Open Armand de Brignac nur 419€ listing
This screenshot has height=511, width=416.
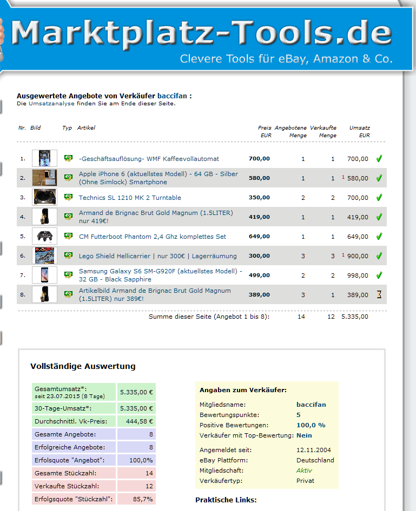[156, 217]
